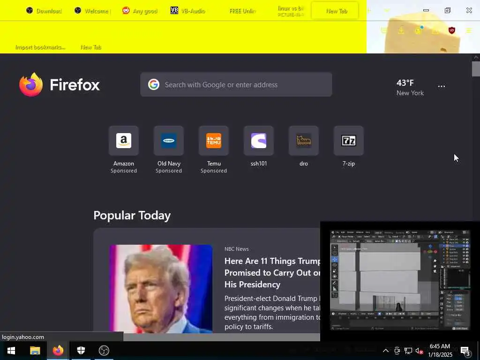Open a new tab with the plus button
The width and height of the screenshot is (480, 360).
click(x=369, y=11)
